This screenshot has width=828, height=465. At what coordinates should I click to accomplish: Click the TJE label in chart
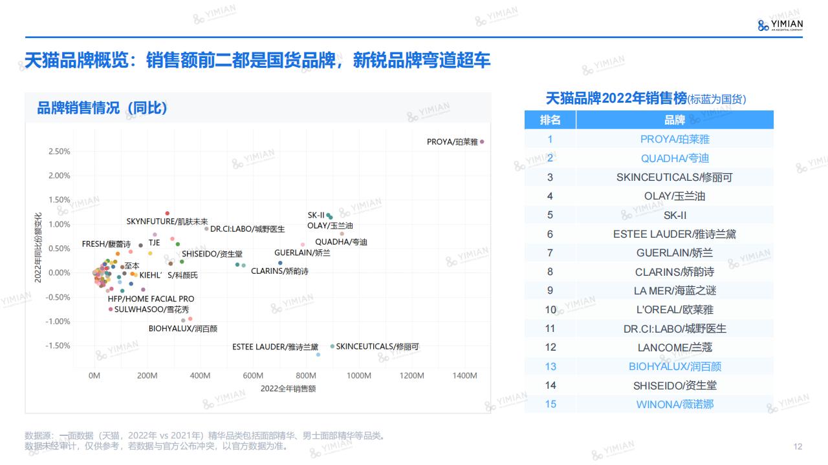click(154, 243)
